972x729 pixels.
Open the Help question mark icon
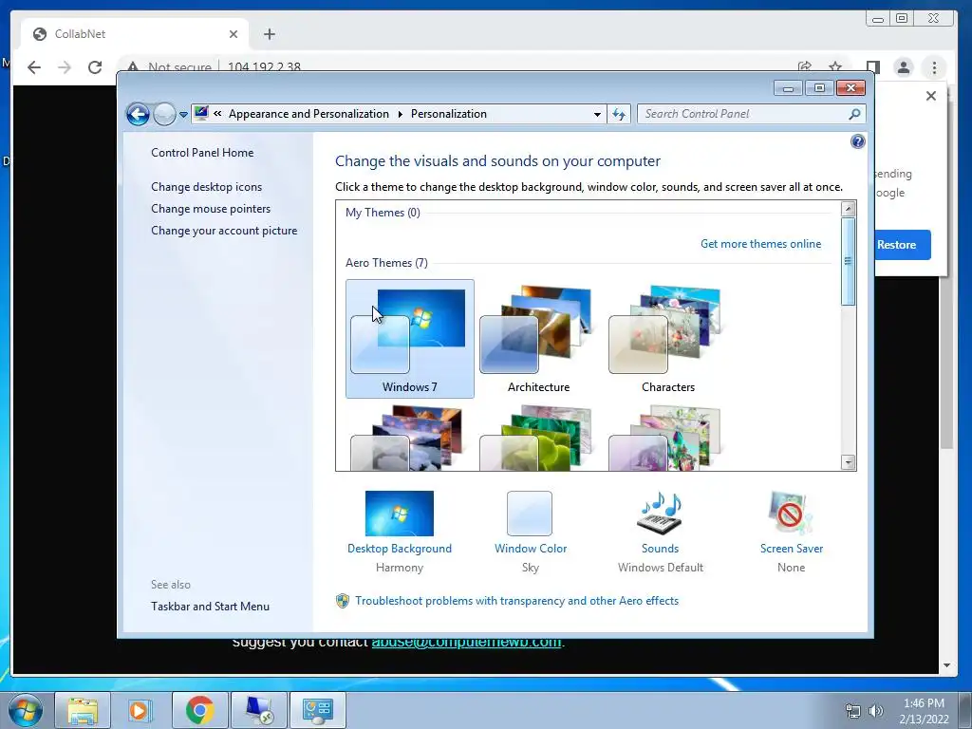857,142
